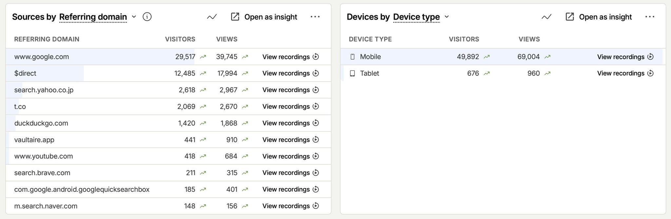Sort Sources table by Views column
This screenshot has width=671, height=219.
pyautogui.click(x=227, y=39)
